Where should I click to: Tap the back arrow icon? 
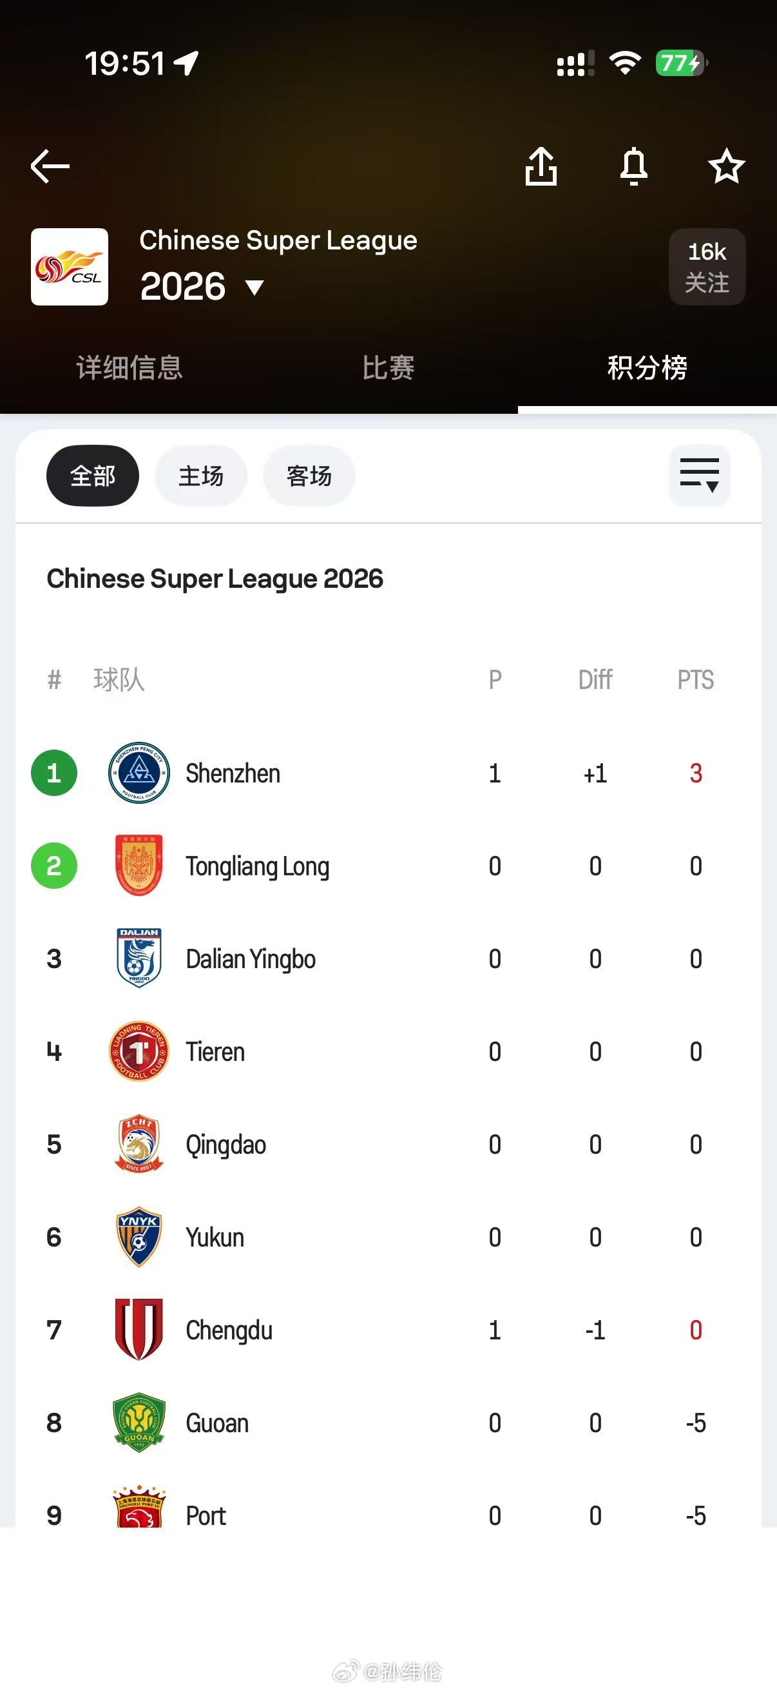(x=50, y=165)
